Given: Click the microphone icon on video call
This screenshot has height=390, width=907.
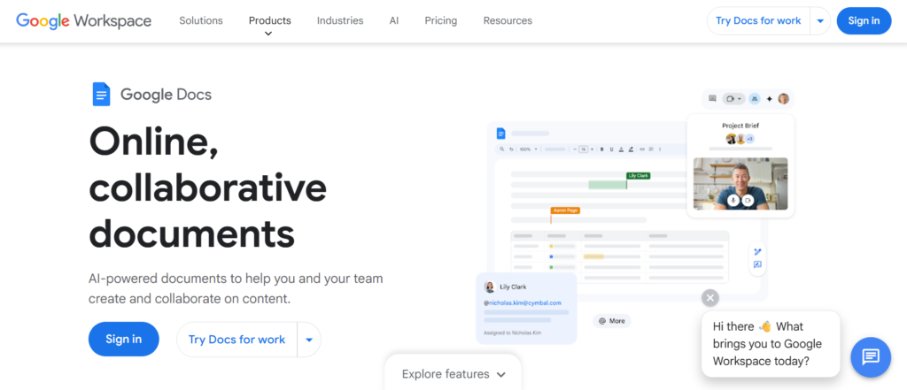Looking at the screenshot, I should pyautogui.click(x=733, y=200).
